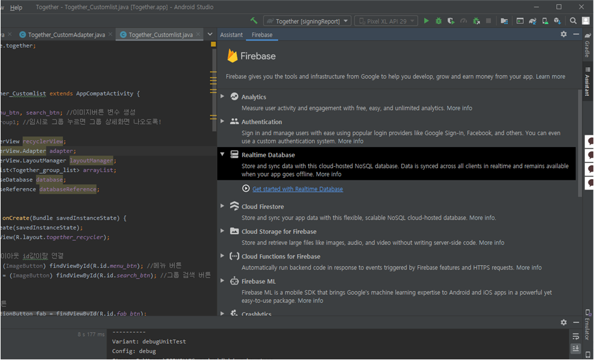
Task: Sync project with Gradle files elephant icon
Action: click(x=532, y=21)
